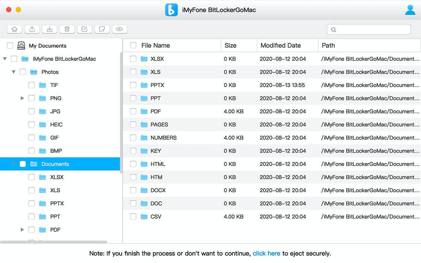The width and height of the screenshot is (421, 263).
Task: Tick the PNG folder checkbox in the tree
Action: [x=32, y=98]
